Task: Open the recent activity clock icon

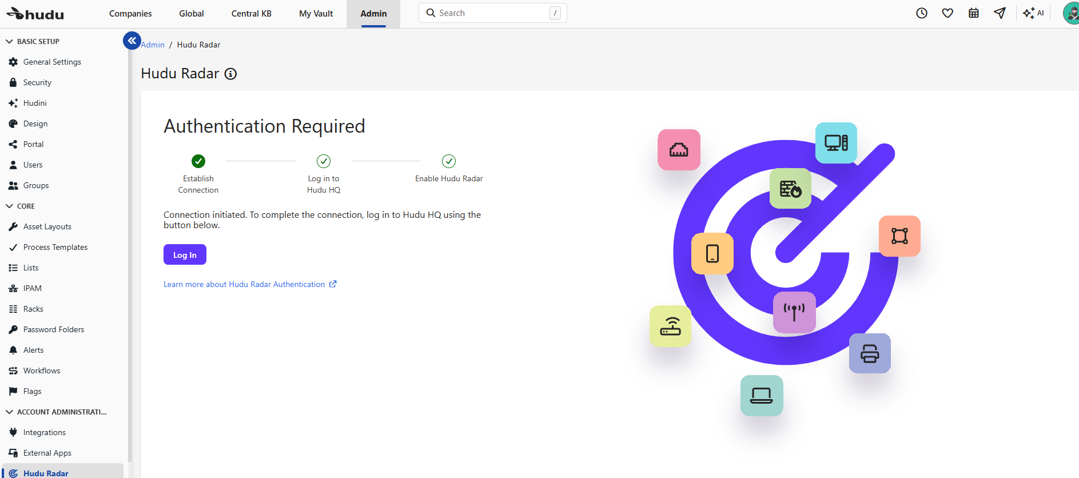Action: [x=922, y=13]
